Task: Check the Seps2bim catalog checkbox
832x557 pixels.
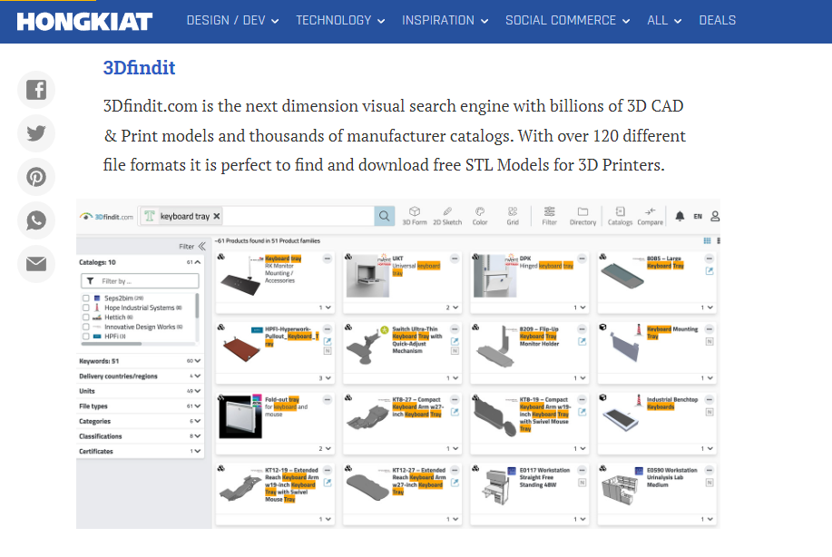Action: coord(86,298)
